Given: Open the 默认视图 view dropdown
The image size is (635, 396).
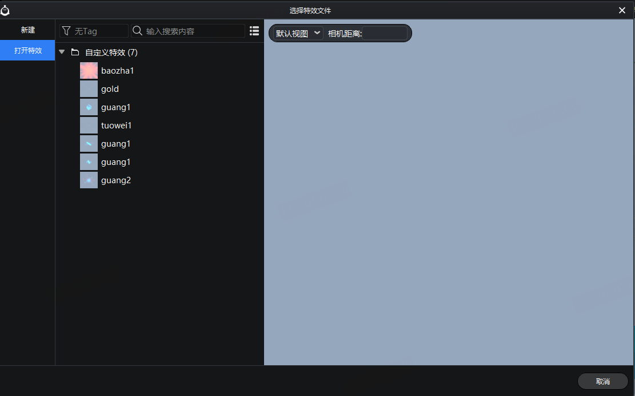Looking at the screenshot, I should tap(297, 33).
